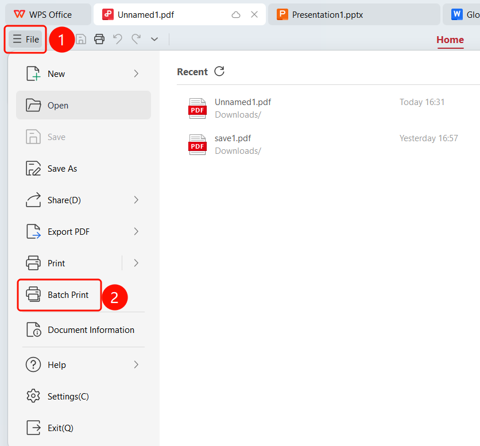Click Share(D) menu entry
The image size is (480, 446).
(83, 200)
